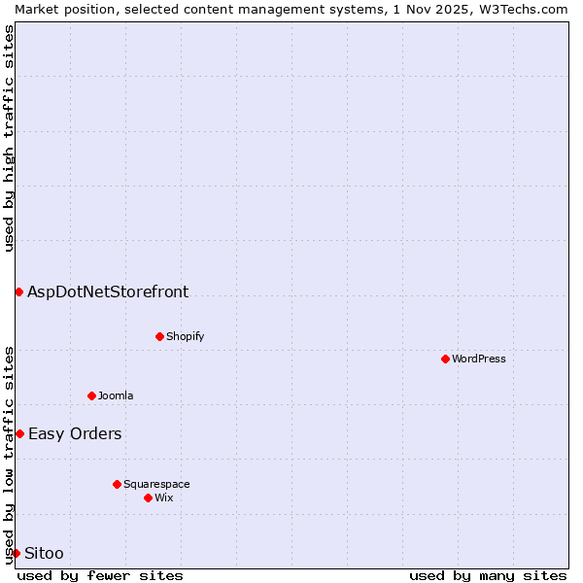Click the red Shopify data point marker
The image size is (583, 583).
(159, 336)
